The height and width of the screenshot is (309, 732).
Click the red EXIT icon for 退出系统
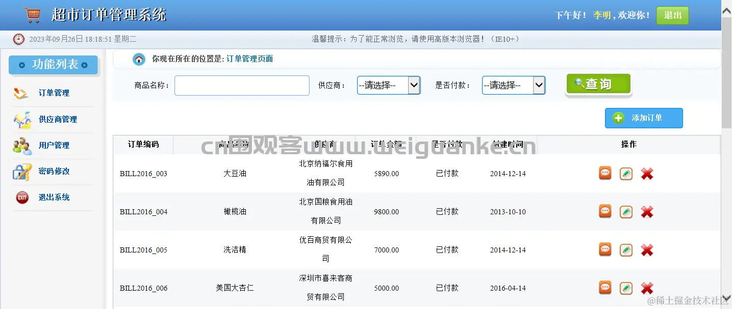(x=22, y=198)
